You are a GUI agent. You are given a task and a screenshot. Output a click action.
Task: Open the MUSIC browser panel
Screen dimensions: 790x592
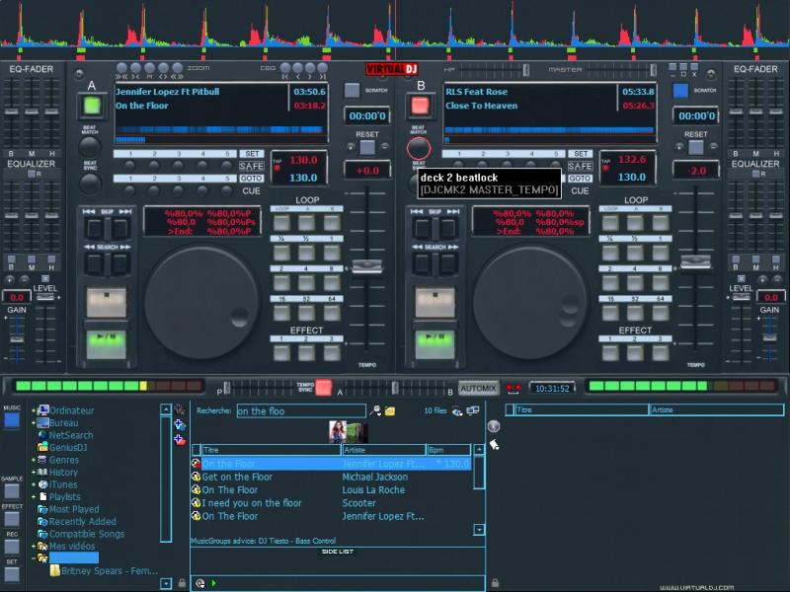[x=12, y=419]
